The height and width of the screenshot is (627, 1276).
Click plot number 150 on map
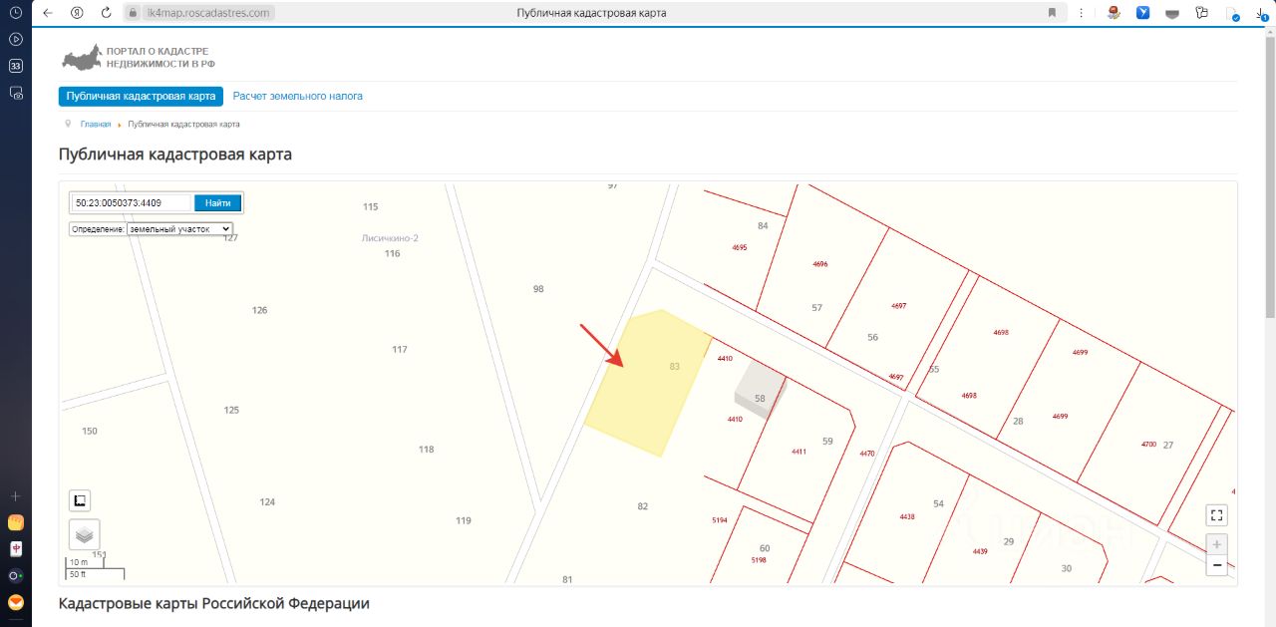click(90, 431)
